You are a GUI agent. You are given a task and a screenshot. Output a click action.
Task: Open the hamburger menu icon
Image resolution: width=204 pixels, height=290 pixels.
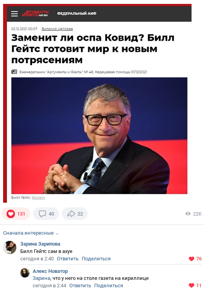(x=14, y=14)
